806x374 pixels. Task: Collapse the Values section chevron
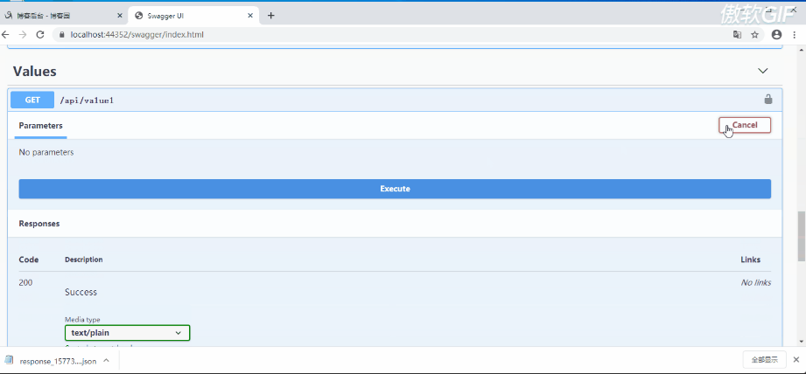762,71
